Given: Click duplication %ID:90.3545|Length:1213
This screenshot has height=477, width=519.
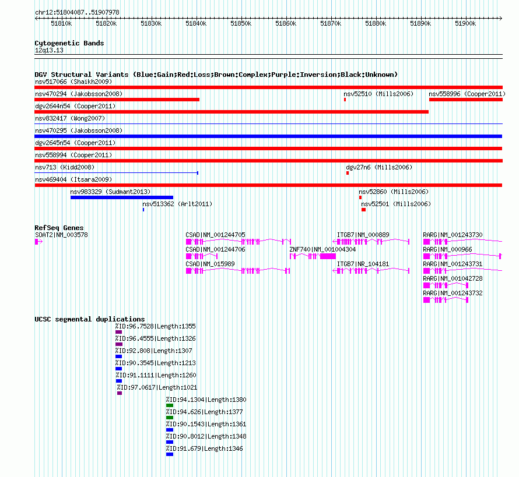Looking at the screenshot, I should (x=119, y=369).
